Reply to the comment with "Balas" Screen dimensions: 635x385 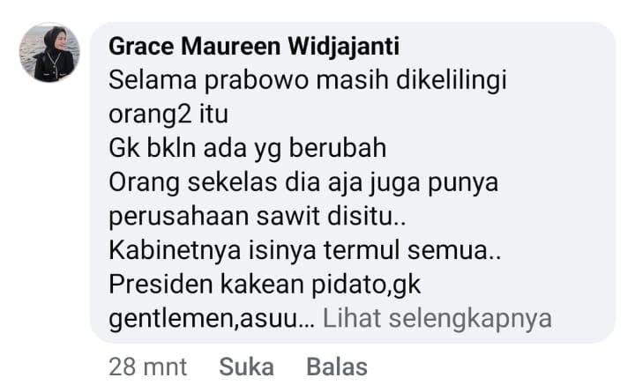(337, 366)
